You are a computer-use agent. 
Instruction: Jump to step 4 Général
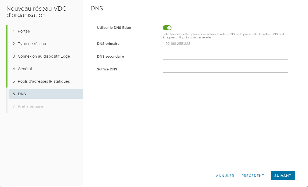[46, 69]
